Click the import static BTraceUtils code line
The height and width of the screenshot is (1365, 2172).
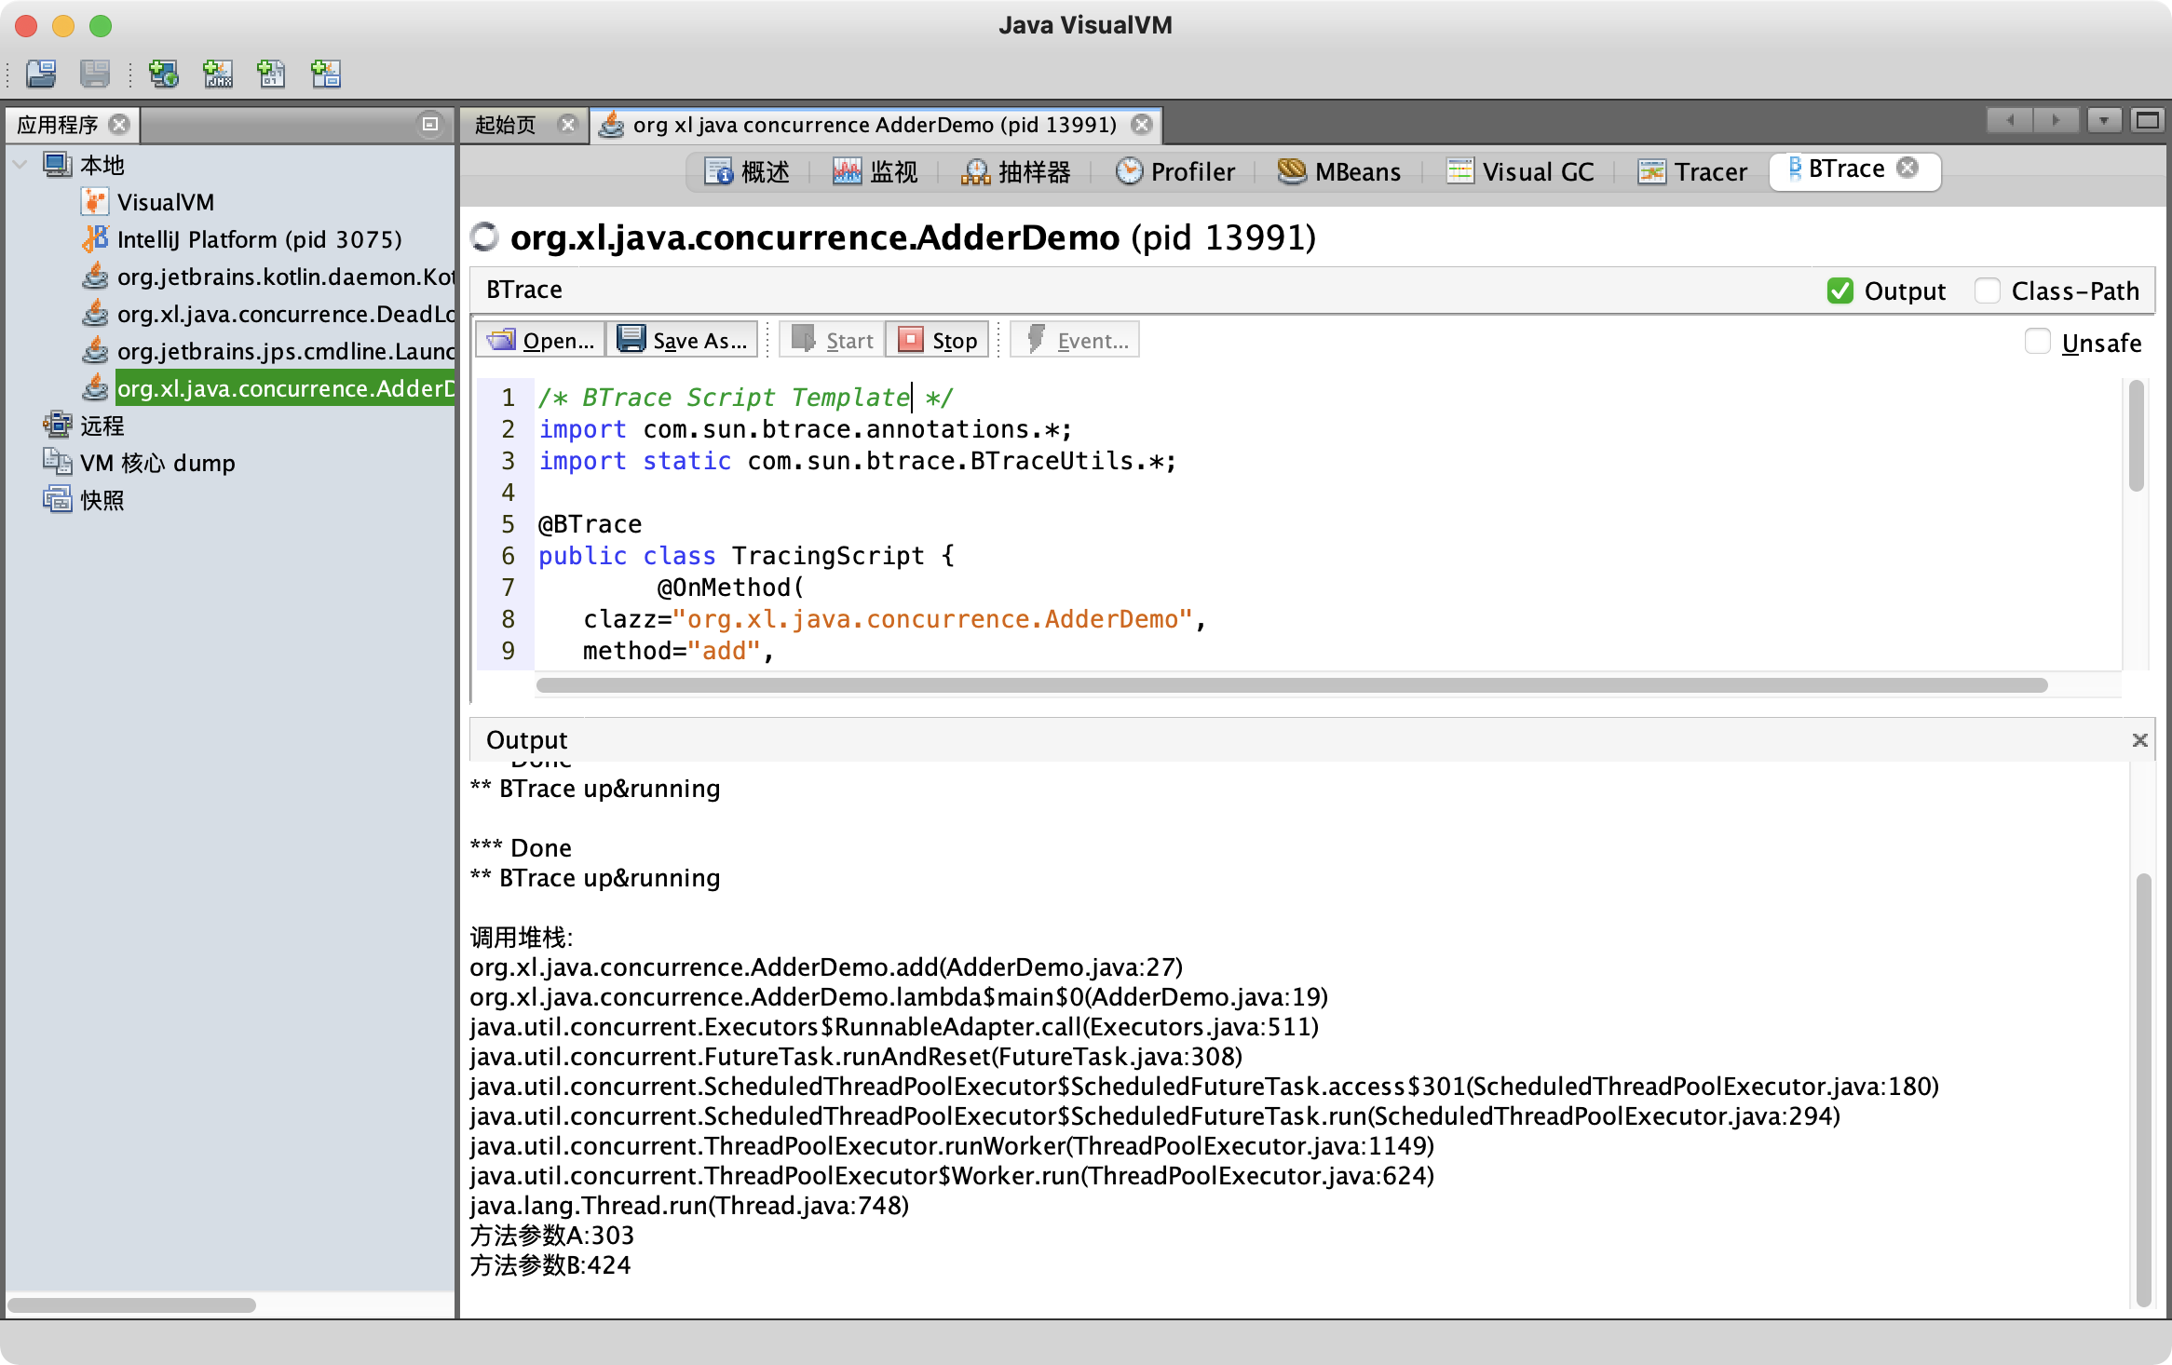pyautogui.click(x=858, y=461)
